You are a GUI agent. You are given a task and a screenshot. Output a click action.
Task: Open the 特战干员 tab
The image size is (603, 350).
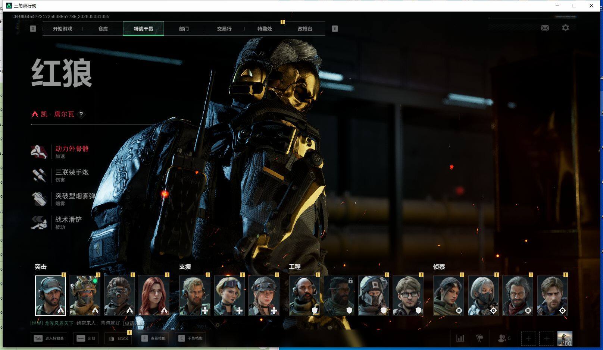143,29
